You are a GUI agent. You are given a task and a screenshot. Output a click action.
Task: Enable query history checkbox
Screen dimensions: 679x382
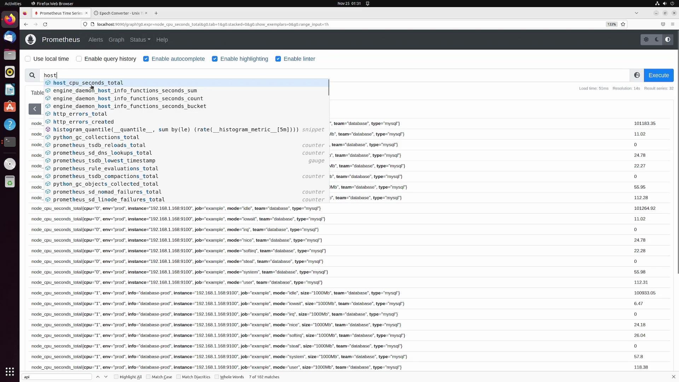(x=79, y=59)
